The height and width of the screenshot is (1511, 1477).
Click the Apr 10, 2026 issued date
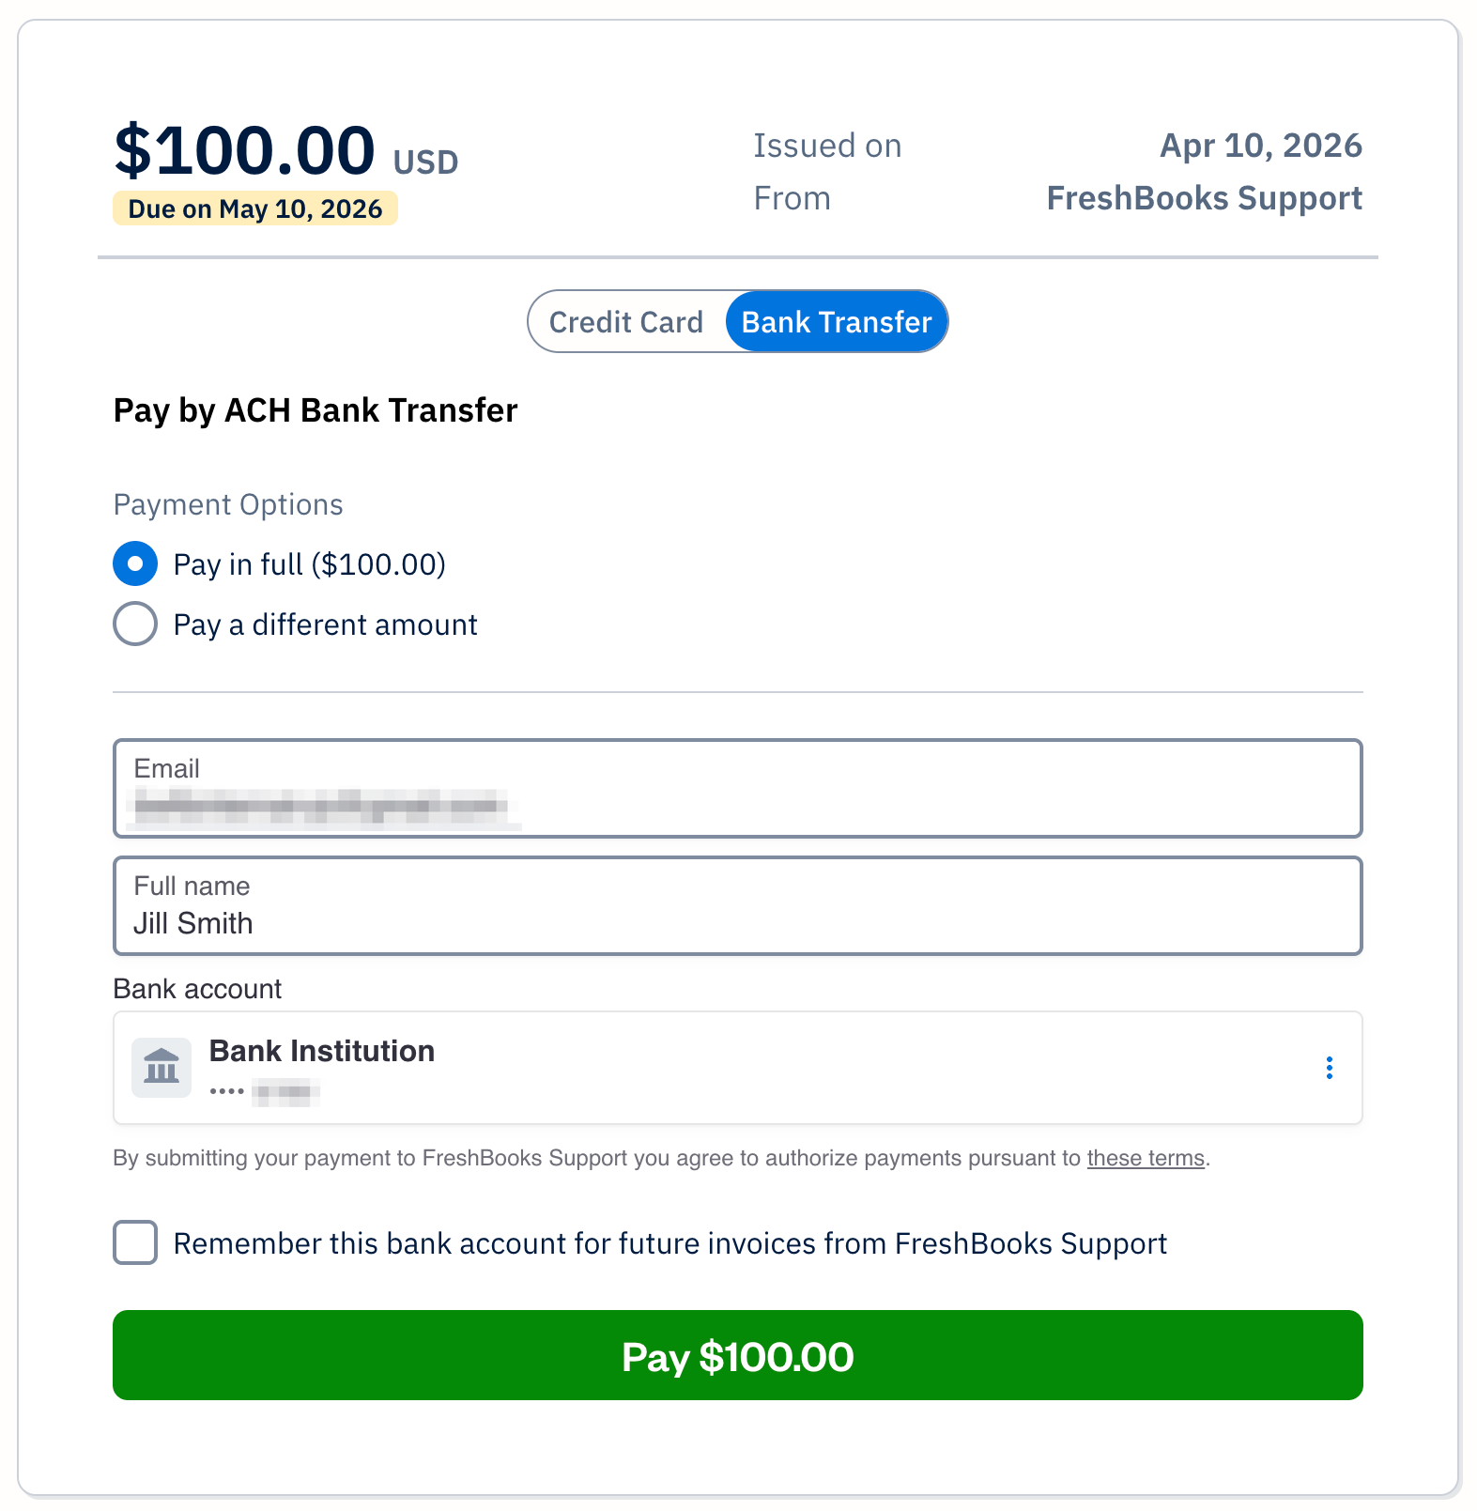point(1260,145)
